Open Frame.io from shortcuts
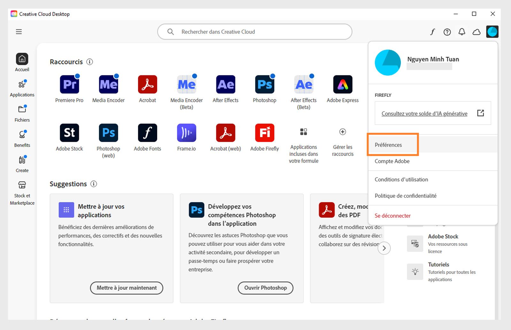This screenshot has width=511, height=330. (x=186, y=133)
